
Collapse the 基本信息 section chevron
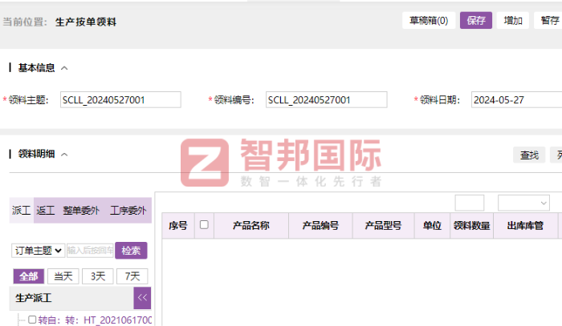point(64,68)
